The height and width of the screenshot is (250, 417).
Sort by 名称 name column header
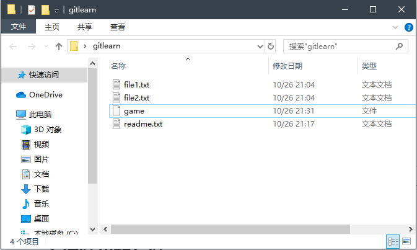118,66
